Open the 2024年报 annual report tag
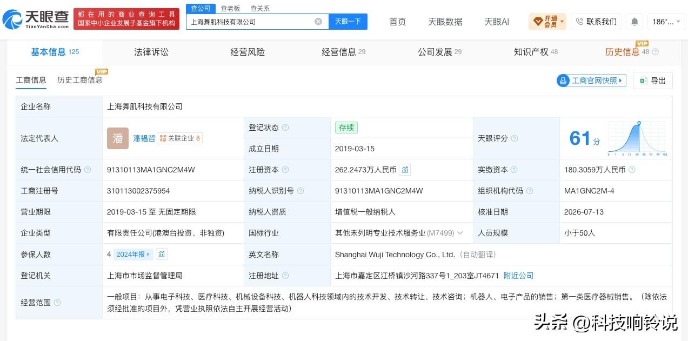This screenshot has height=341, width=688. point(133,254)
